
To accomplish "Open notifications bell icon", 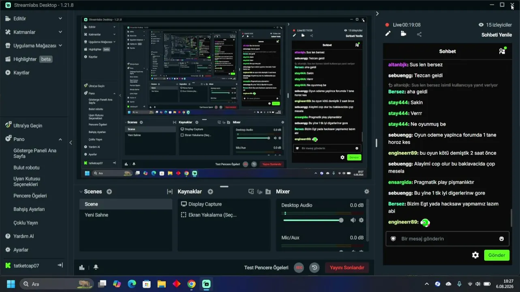I will [x=96, y=267].
